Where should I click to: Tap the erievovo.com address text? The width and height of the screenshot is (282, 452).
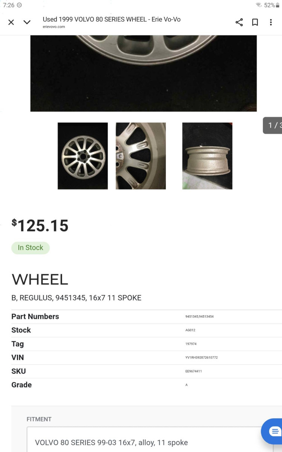click(x=54, y=27)
